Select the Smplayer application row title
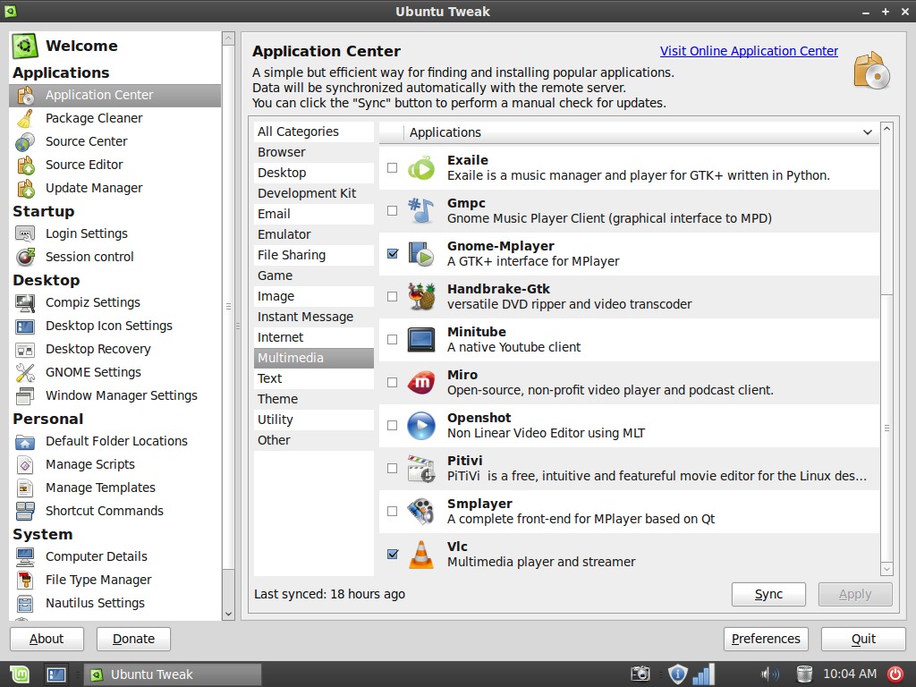 click(x=479, y=504)
